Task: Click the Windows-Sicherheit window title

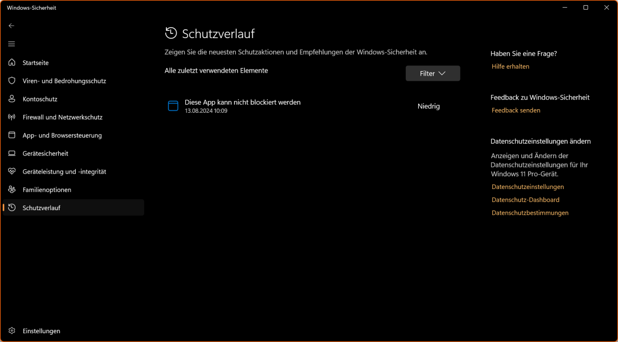Action: pos(31,8)
